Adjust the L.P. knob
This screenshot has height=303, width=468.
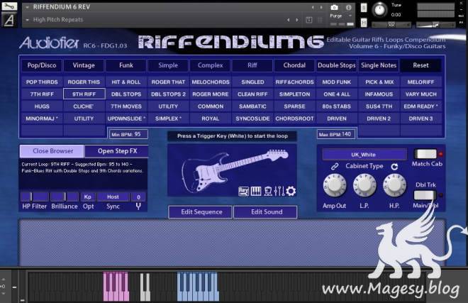(364, 185)
